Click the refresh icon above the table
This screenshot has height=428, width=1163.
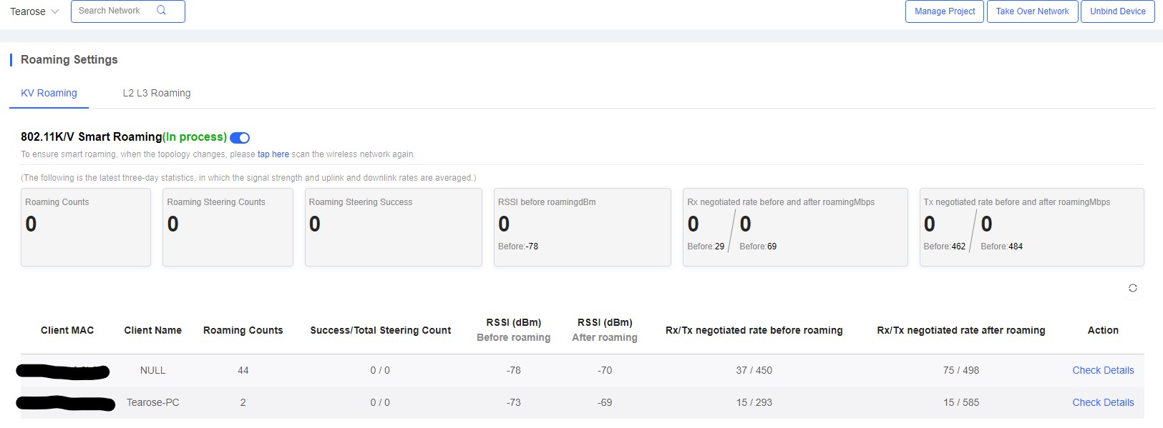tap(1132, 288)
